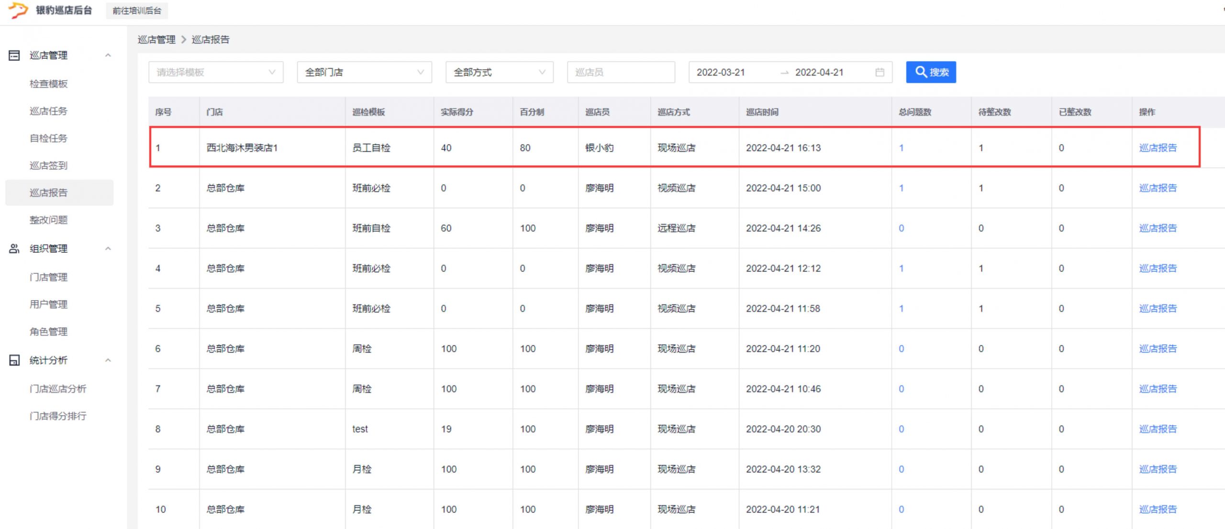Click the 银豹 logo icon
The image size is (1225, 529).
tap(18, 10)
